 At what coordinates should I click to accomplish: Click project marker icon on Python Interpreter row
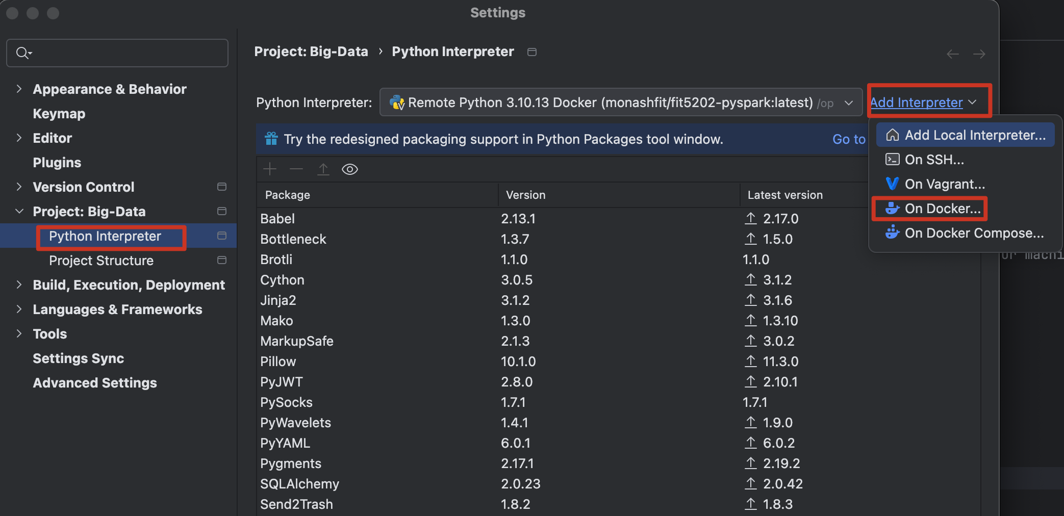222,236
